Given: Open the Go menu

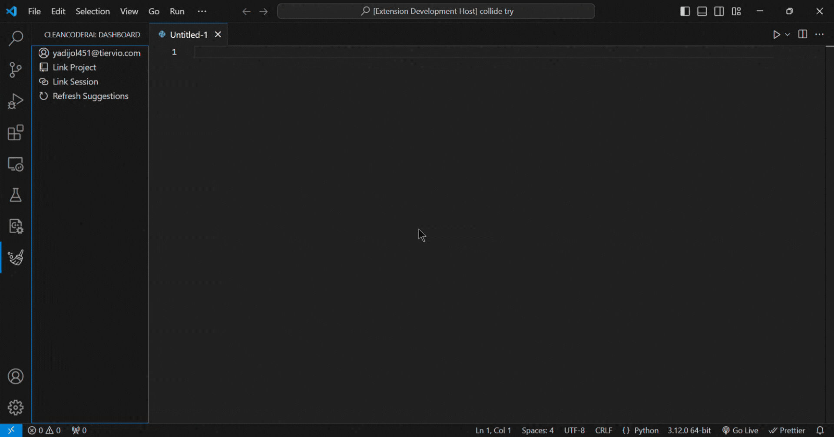Looking at the screenshot, I should tap(153, 11).
